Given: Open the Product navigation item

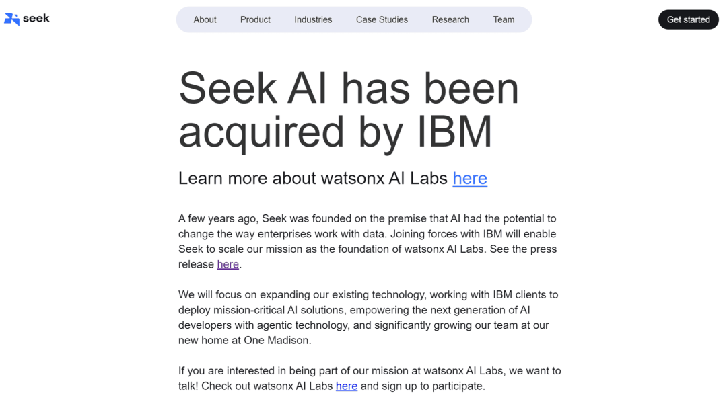Looking at the screenshot, I should [x=255, y=20].
